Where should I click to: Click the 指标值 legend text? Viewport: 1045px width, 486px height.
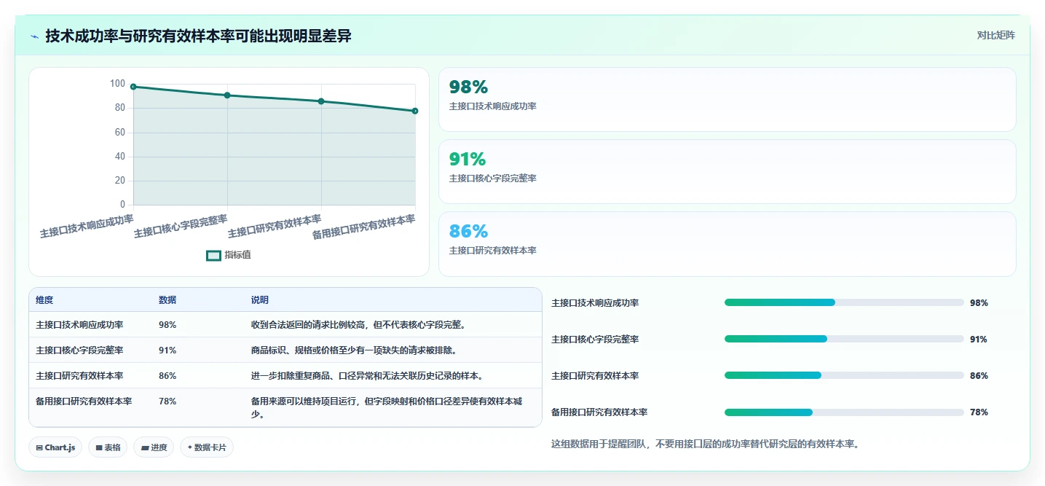coord(238,255)
